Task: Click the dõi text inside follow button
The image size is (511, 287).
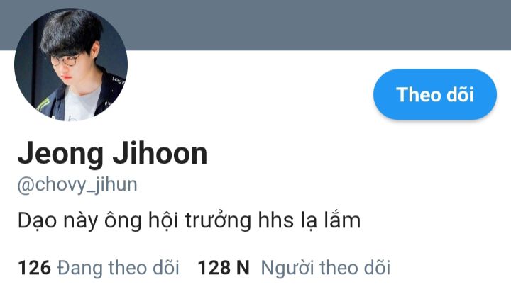Action: tap(460, 94)
